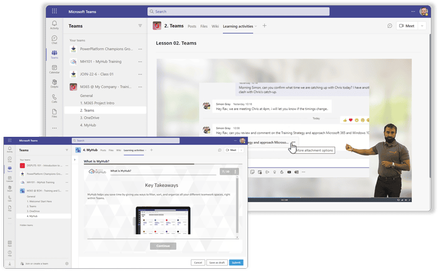Open the channel conversation icon beside Meet, back window
This screenshot has width=438, height=271.
point(390,26)
